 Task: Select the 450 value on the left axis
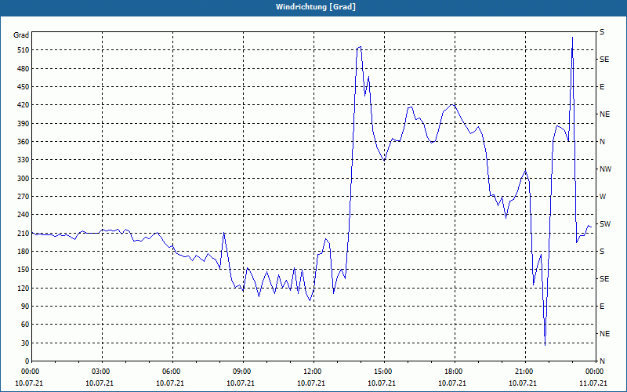pyautogui.click(x=24, y=87)
